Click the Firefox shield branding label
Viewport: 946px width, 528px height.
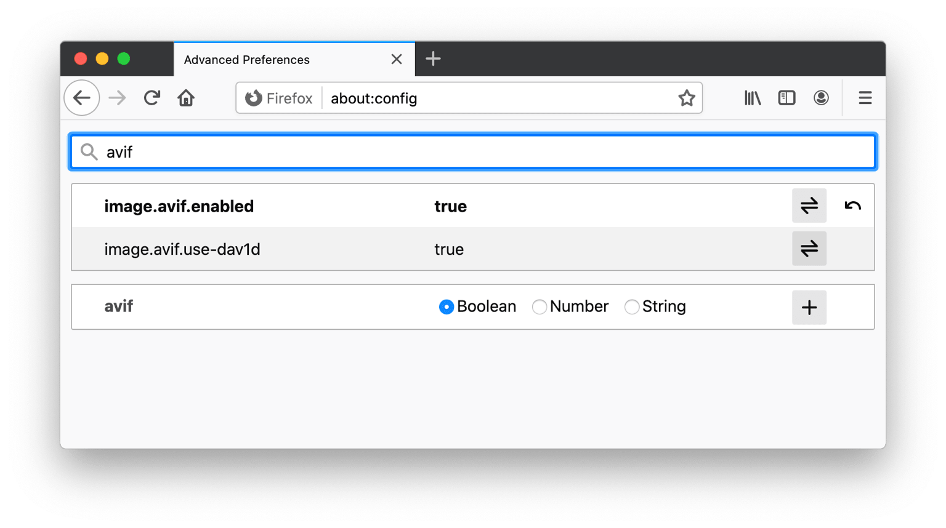[278, 98]
